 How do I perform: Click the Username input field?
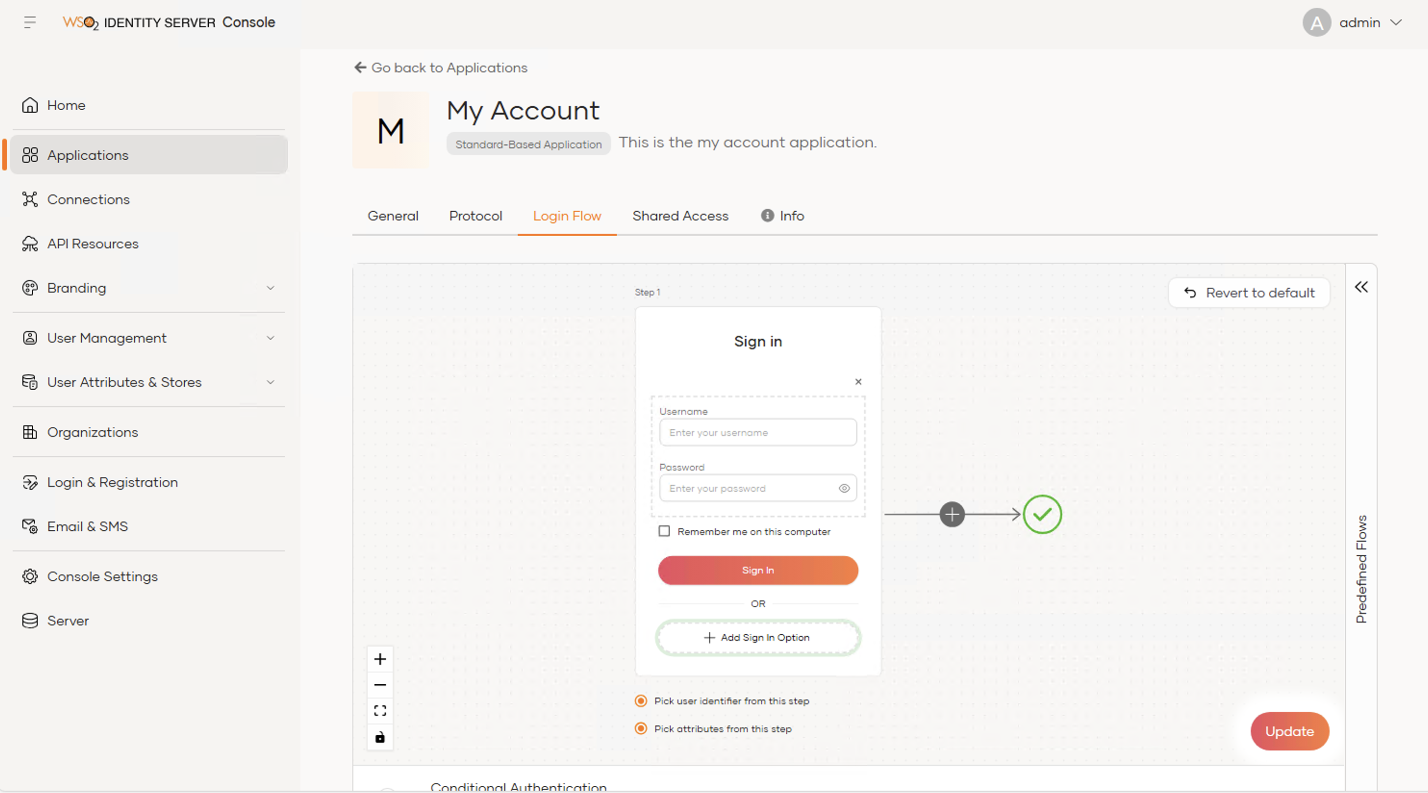[x=757, y=433]
